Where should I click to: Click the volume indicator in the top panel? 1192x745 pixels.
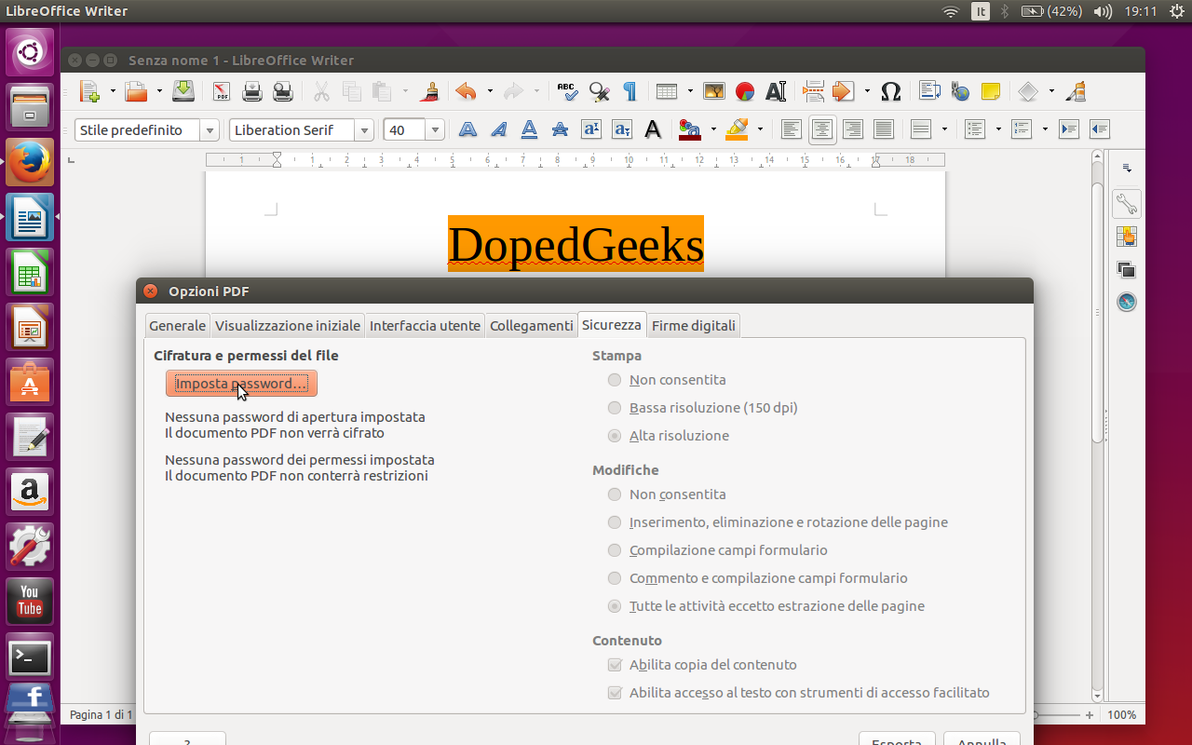click(x=1104, y=11)
